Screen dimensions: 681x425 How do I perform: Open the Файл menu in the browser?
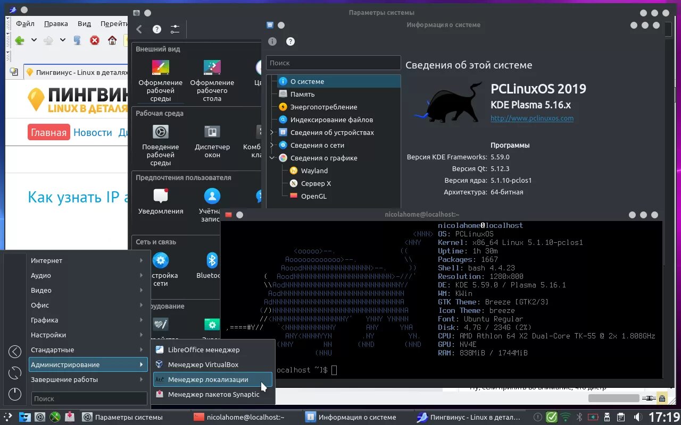[25, 23]
